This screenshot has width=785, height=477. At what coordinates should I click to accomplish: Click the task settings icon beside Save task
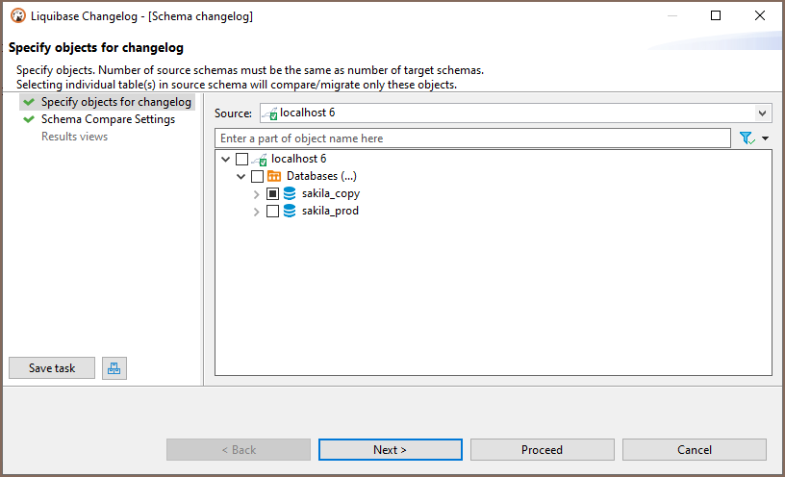coord(114,368)
